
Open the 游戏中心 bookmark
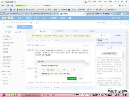click(30, 10)
